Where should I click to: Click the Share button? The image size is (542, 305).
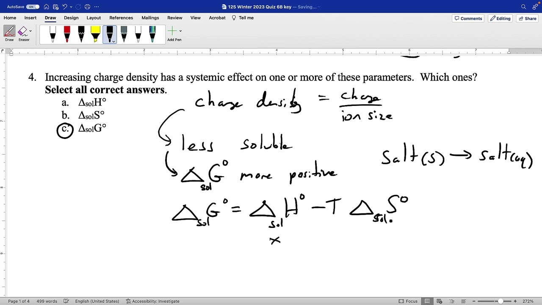527,19
